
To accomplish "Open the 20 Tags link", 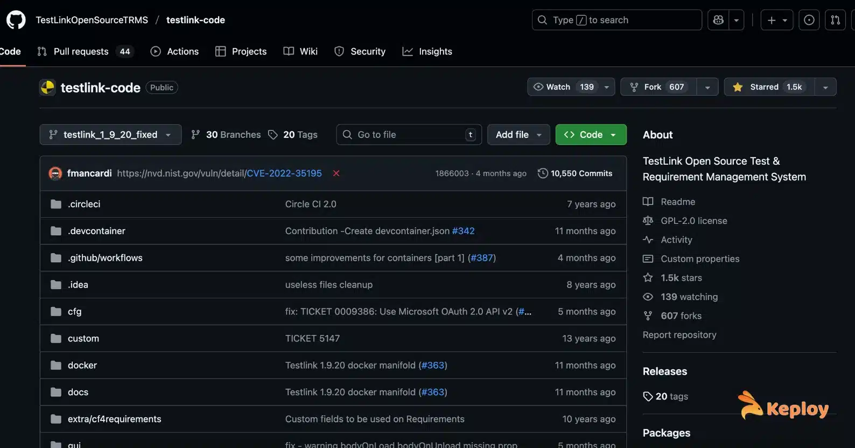I will pyautogui.click(x=293, y=135).
